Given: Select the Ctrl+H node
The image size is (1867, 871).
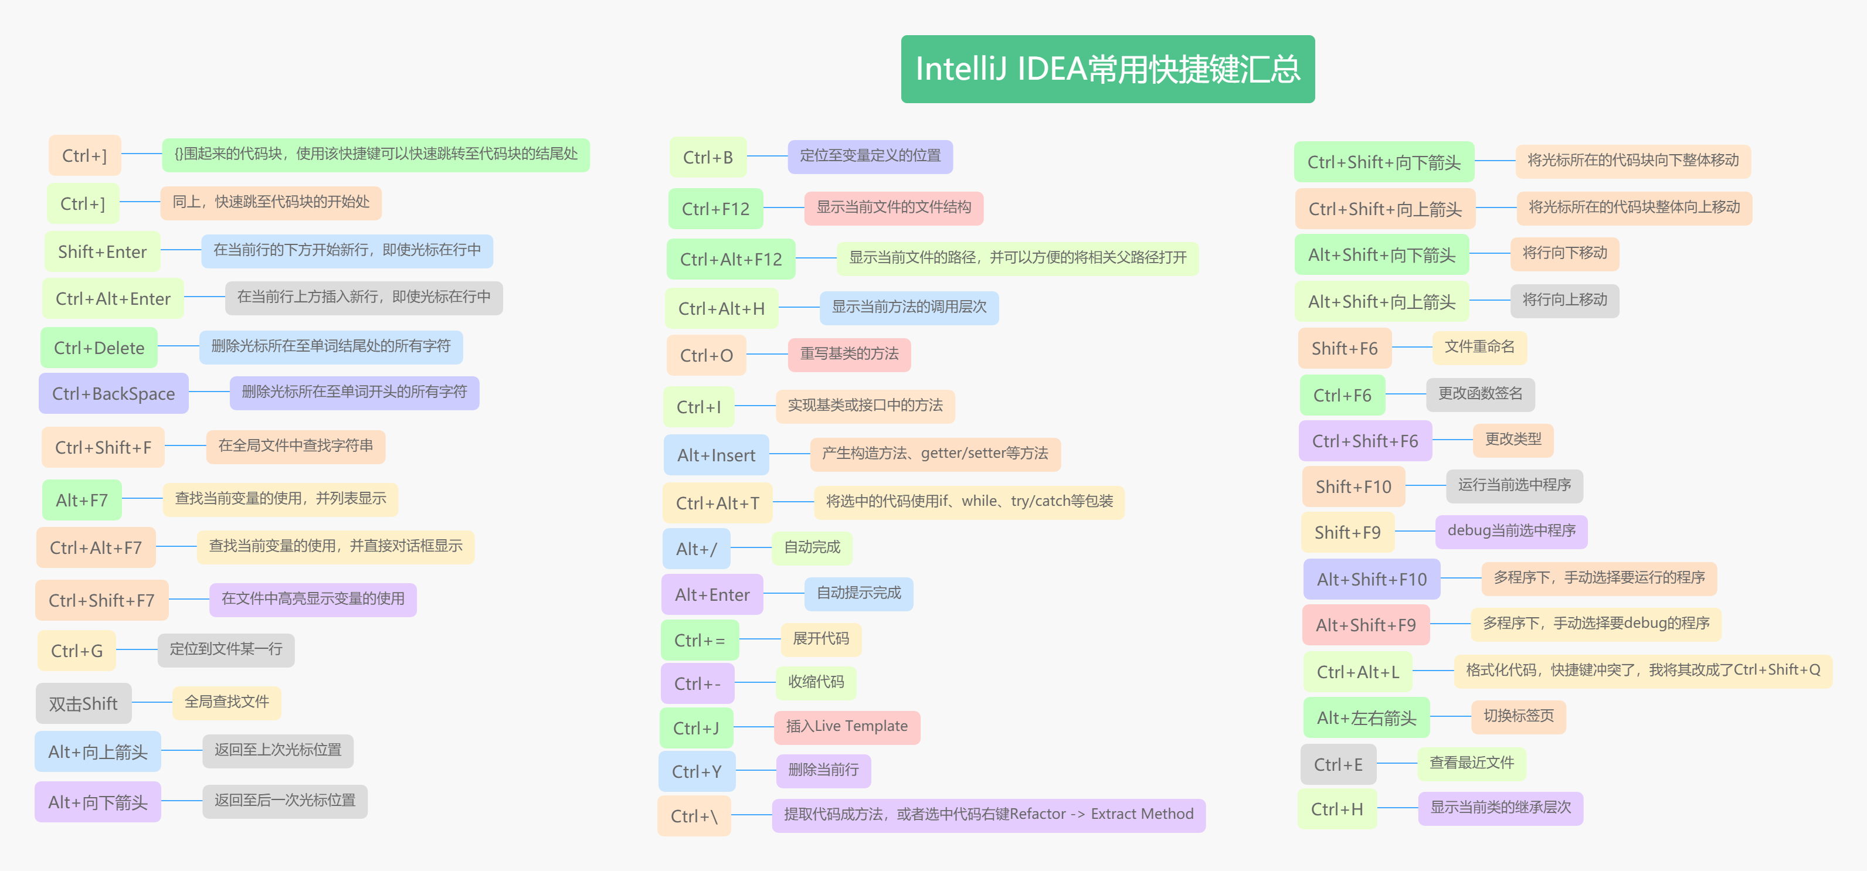Looking at the screenshot, I should pyautogui.click(x=1337, y=809).
